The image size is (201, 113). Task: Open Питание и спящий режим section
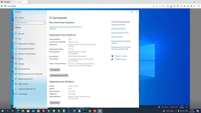tap(27, 54)
